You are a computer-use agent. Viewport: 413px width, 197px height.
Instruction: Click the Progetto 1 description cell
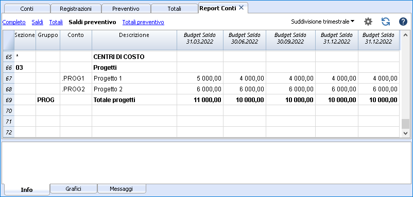134,78
